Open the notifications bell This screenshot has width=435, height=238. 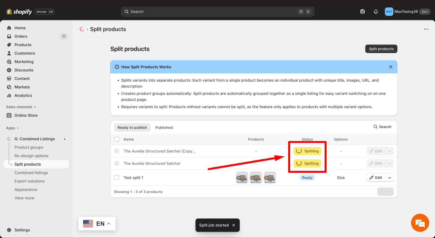[376, 12]
